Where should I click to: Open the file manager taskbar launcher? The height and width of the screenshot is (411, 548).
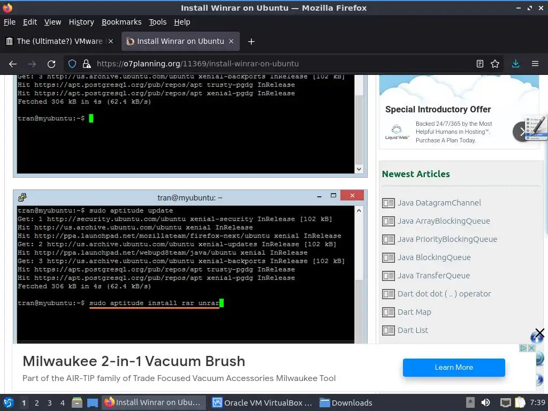(x=77, y=402)
